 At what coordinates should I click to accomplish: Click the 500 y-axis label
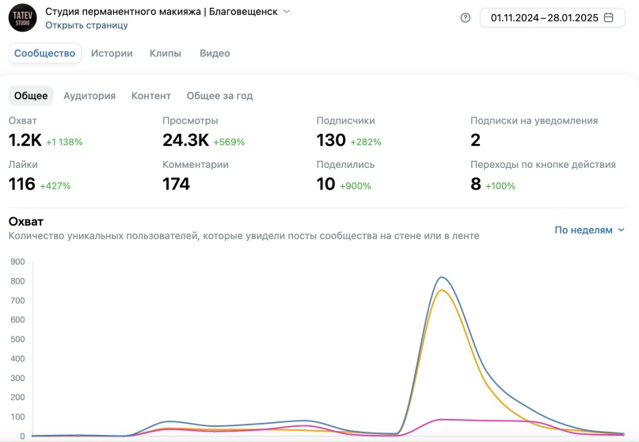[x=17, y=339]
